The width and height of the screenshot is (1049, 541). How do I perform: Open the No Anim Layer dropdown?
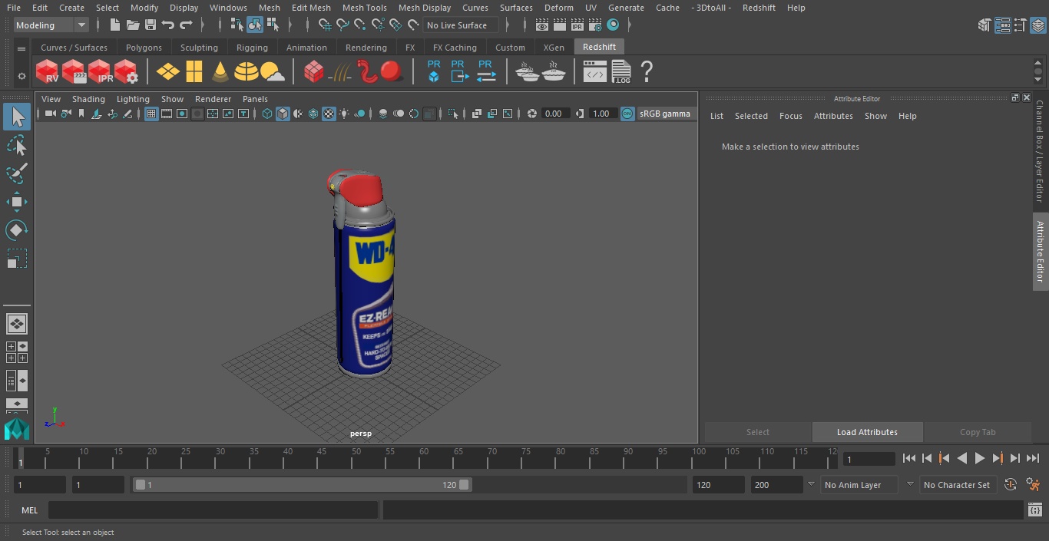coord(861,485)
